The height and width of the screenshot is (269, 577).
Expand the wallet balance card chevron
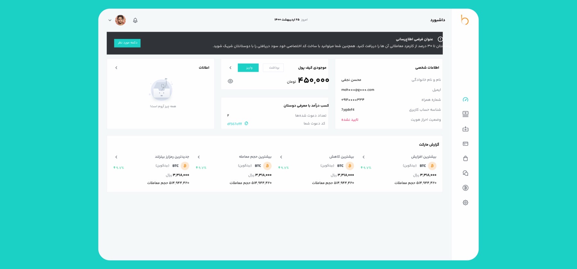[x=230, y=68]
